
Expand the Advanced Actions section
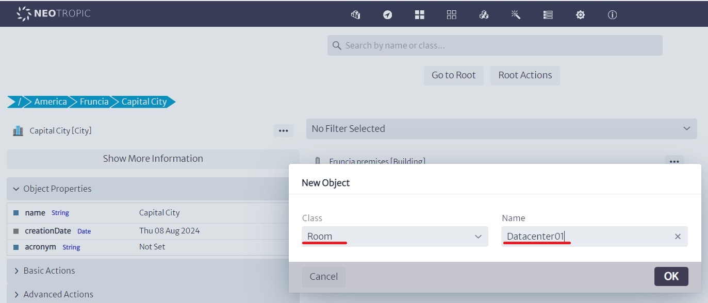58,294
